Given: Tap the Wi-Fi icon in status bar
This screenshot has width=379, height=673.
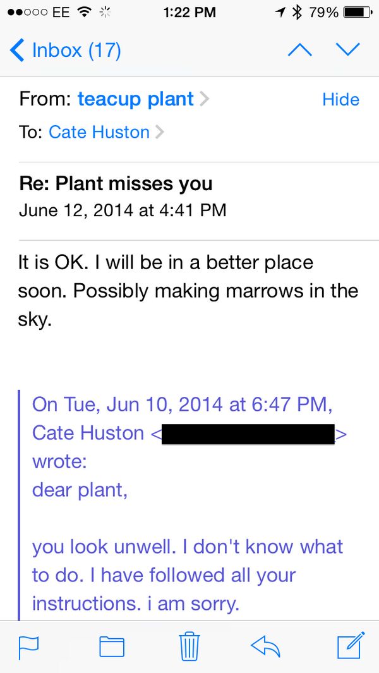Looking at the screenshot, I should [83, 12].
